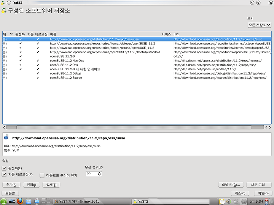Confirm with 확인(O) button
This screenshot has width=274, height=205.
[263, 193]
